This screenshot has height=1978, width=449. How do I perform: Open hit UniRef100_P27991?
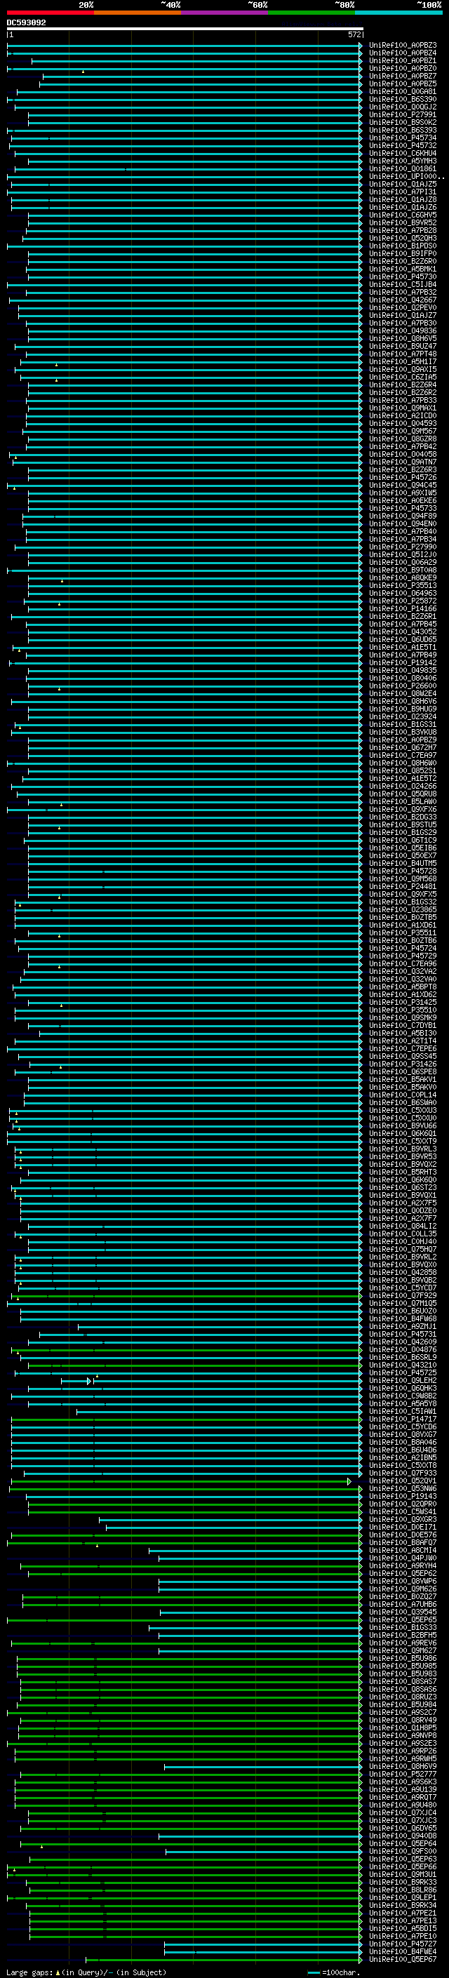click(x=403, y=115)
